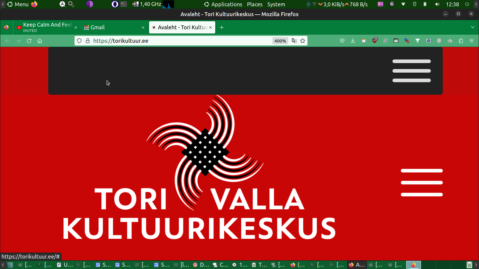Open the volume control in the system tray

click(437, 4)
